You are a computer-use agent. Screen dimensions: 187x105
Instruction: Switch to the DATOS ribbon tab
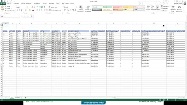pos(45,4)
